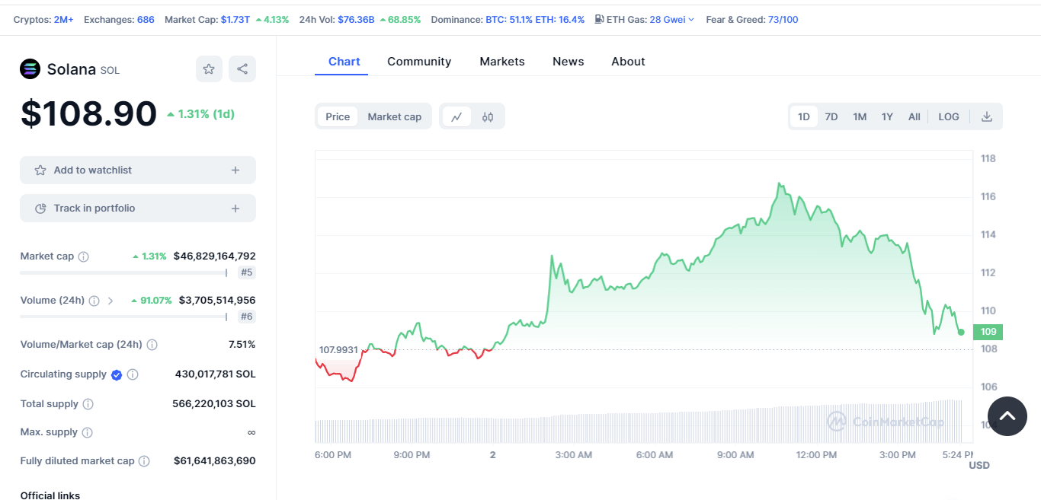Open the 24h Vol $76.36B link

(356, 19)
